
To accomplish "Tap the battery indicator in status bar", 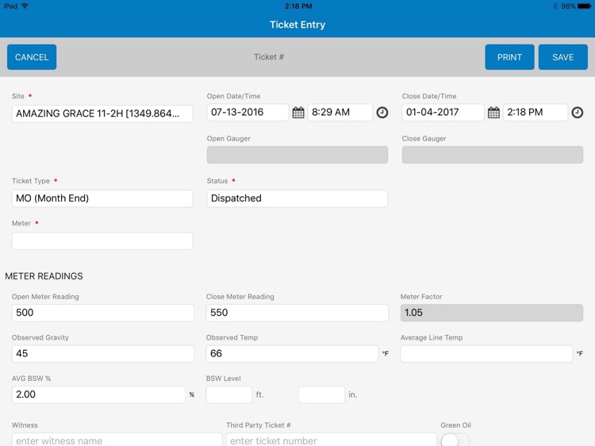I will 584,6.
